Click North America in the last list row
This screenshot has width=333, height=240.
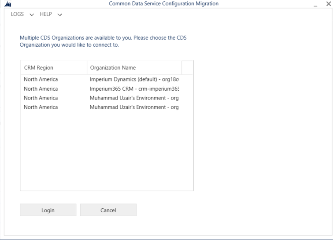pyautogui.click(x=41, y=107)
